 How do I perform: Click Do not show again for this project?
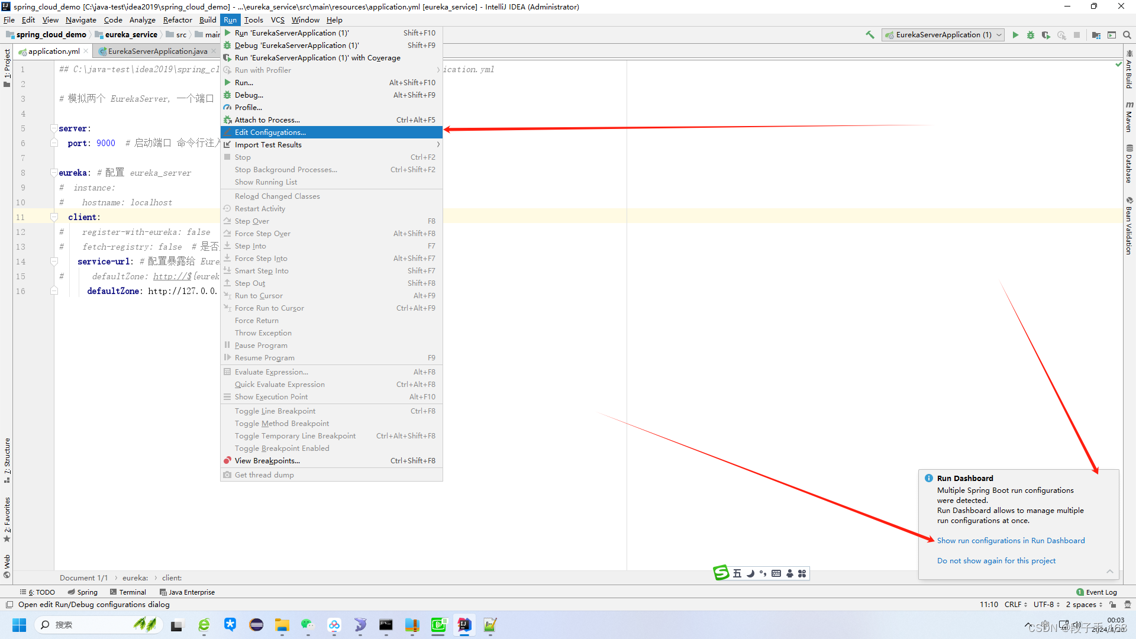pyautogui.click(x=996, y=560)
